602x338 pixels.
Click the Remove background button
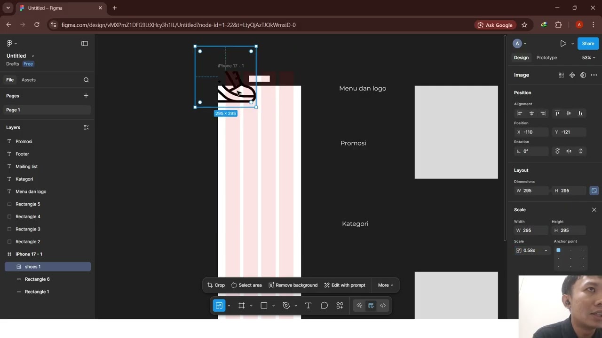(x=293, y=285)
